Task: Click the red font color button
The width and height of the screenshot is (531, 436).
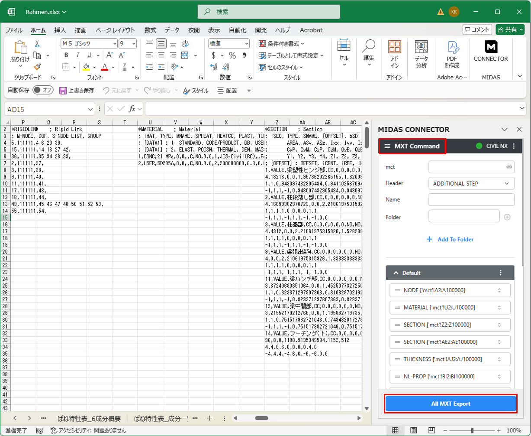Action: (104, 67)
